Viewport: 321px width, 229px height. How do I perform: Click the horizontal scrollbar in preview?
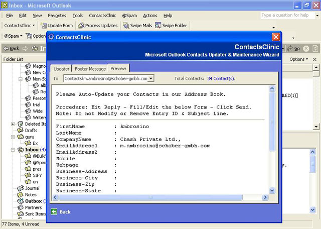point(150,197)
